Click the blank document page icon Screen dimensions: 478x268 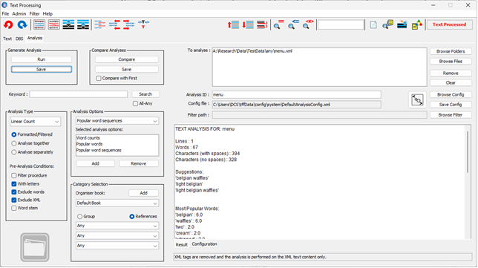click(x=373, y=24)
